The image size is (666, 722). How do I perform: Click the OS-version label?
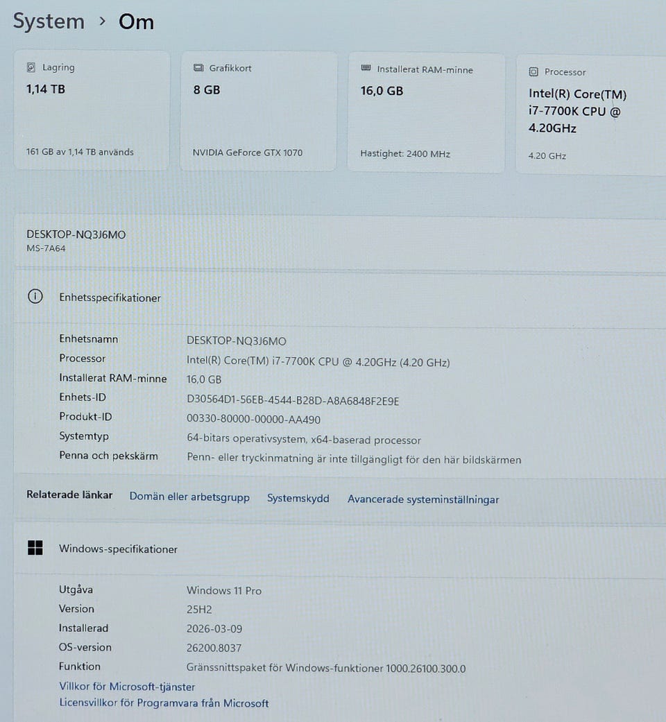85,647
